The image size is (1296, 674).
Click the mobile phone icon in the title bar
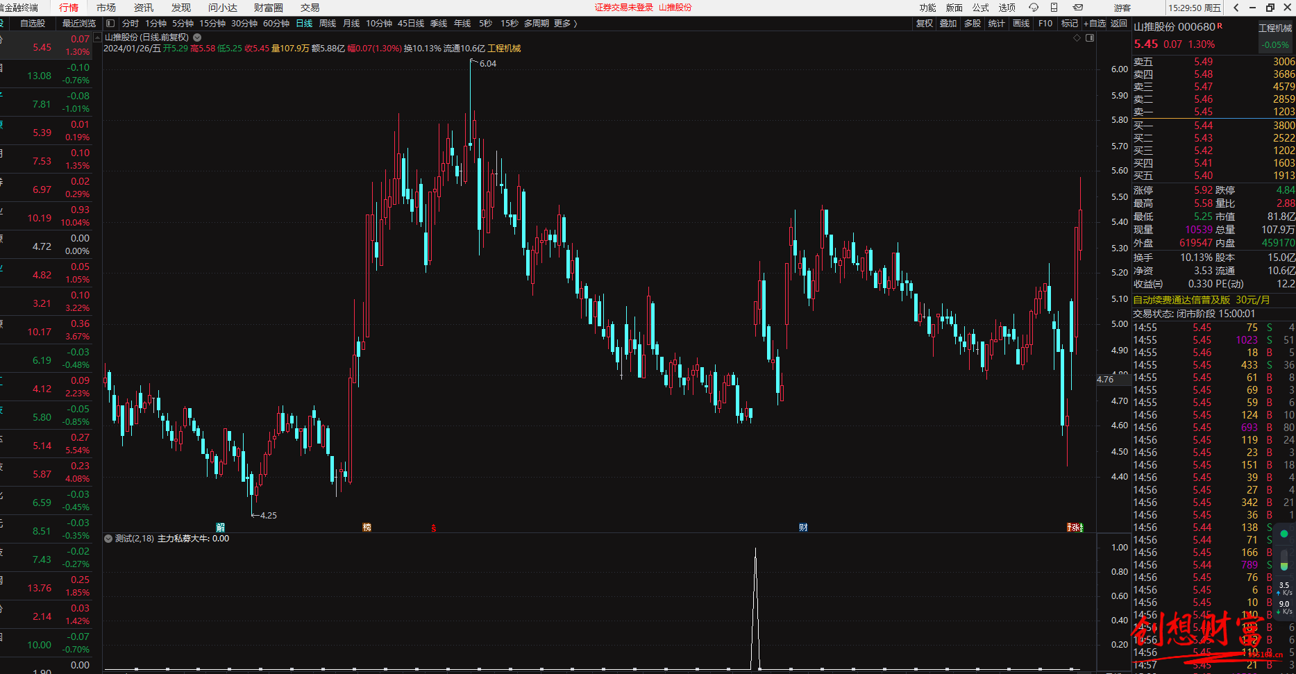[x=1054, y=8]
